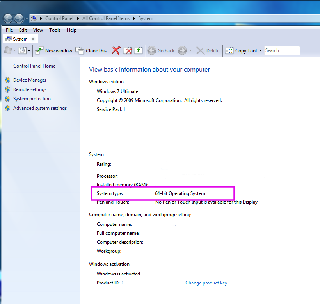
Task: Click the red X close-tab toolbar icon
Action: [x=116, y=50]
